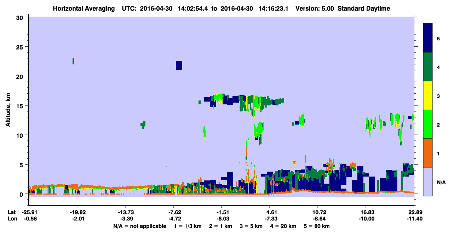Click the bright green colorbar segment labeled 2
Screen dimensions: 460x236
(x=428, y=124)
